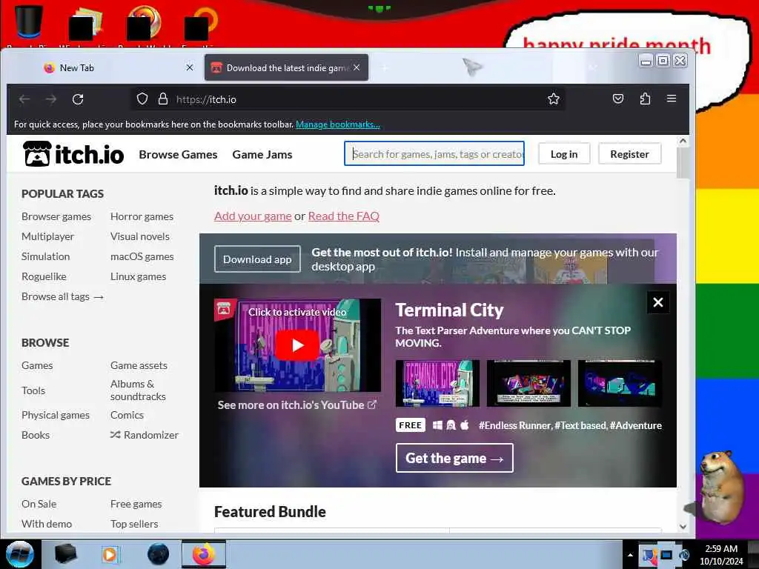The height and width of the screenshot is (569, 759).
Task: Click the taskbar clock showing 2:59 AM
Action: coord(721,555)
